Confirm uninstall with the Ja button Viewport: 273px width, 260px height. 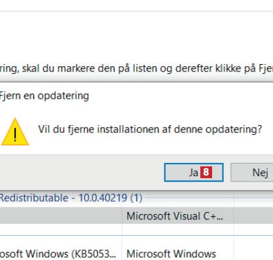point(194,172)
